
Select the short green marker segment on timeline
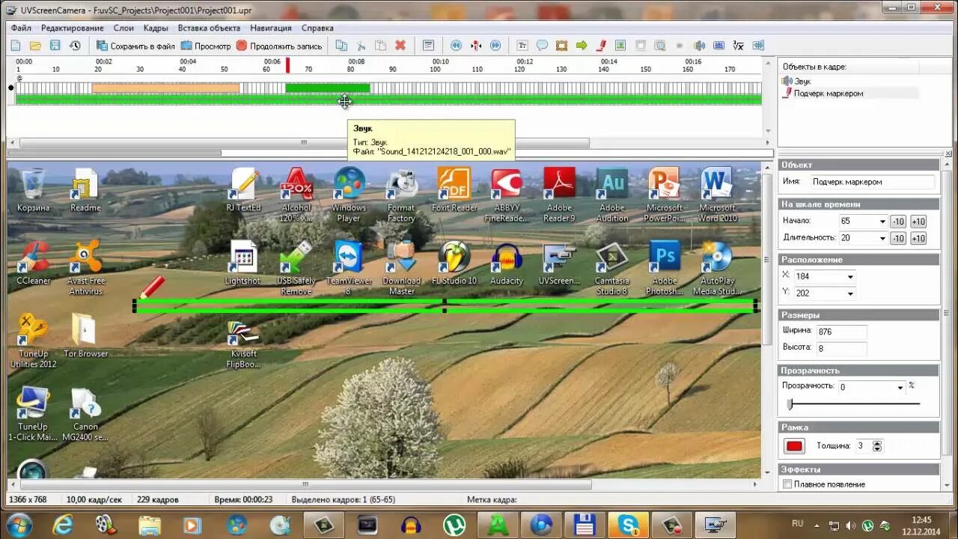[x=327, y=88]
